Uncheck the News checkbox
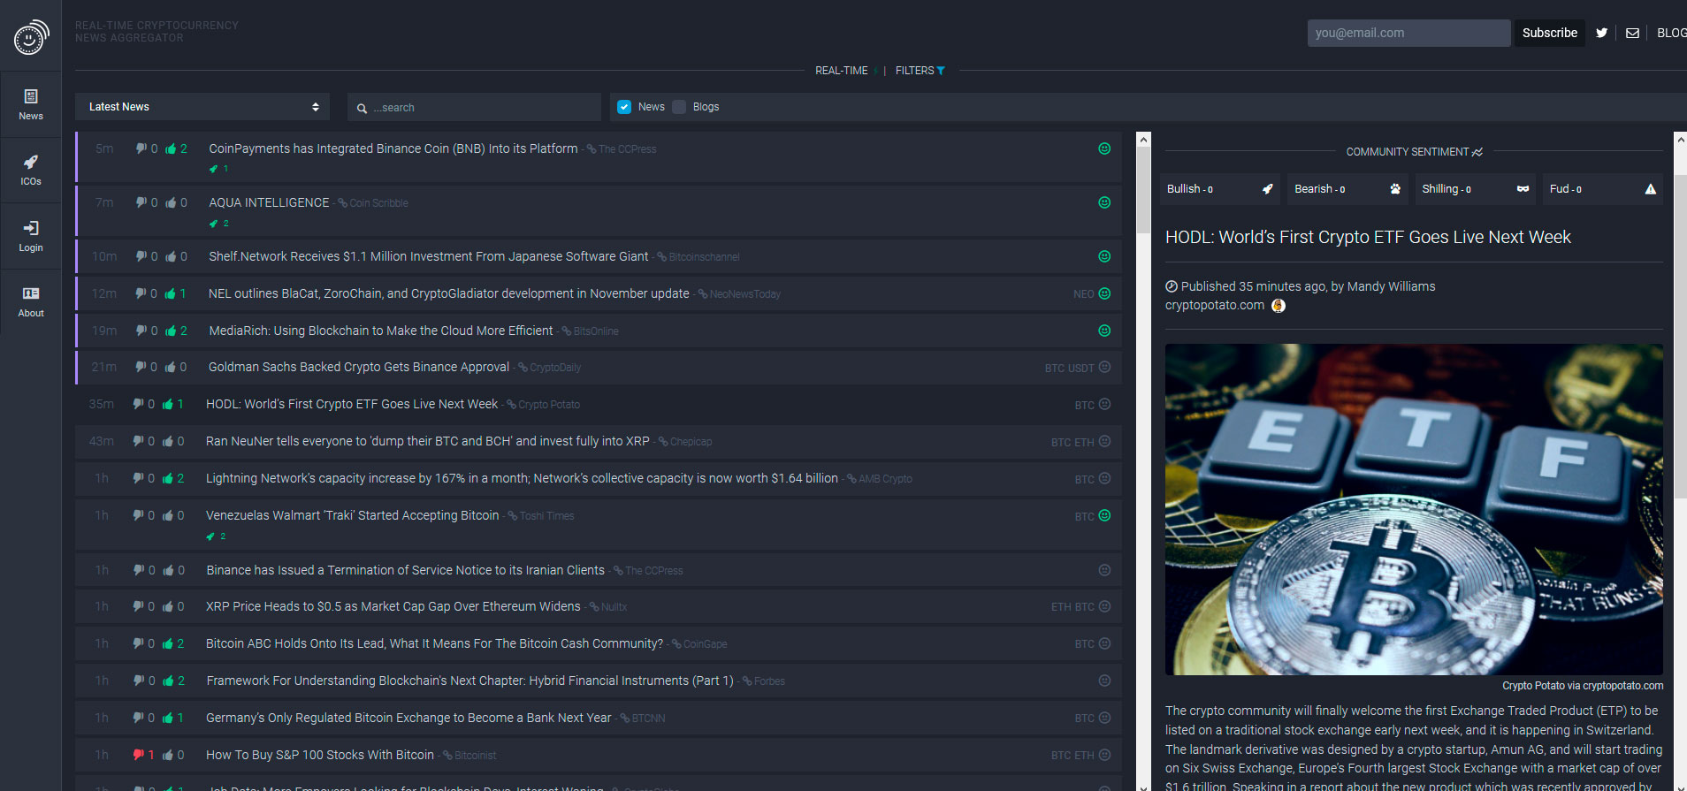The height and width of the screenshot is (791, 1687). (x=624, y=107)
